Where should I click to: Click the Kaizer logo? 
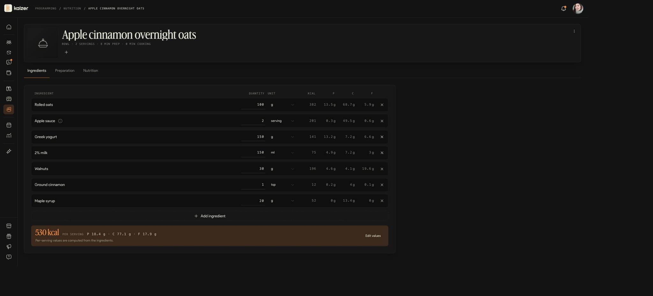point(16,8)
